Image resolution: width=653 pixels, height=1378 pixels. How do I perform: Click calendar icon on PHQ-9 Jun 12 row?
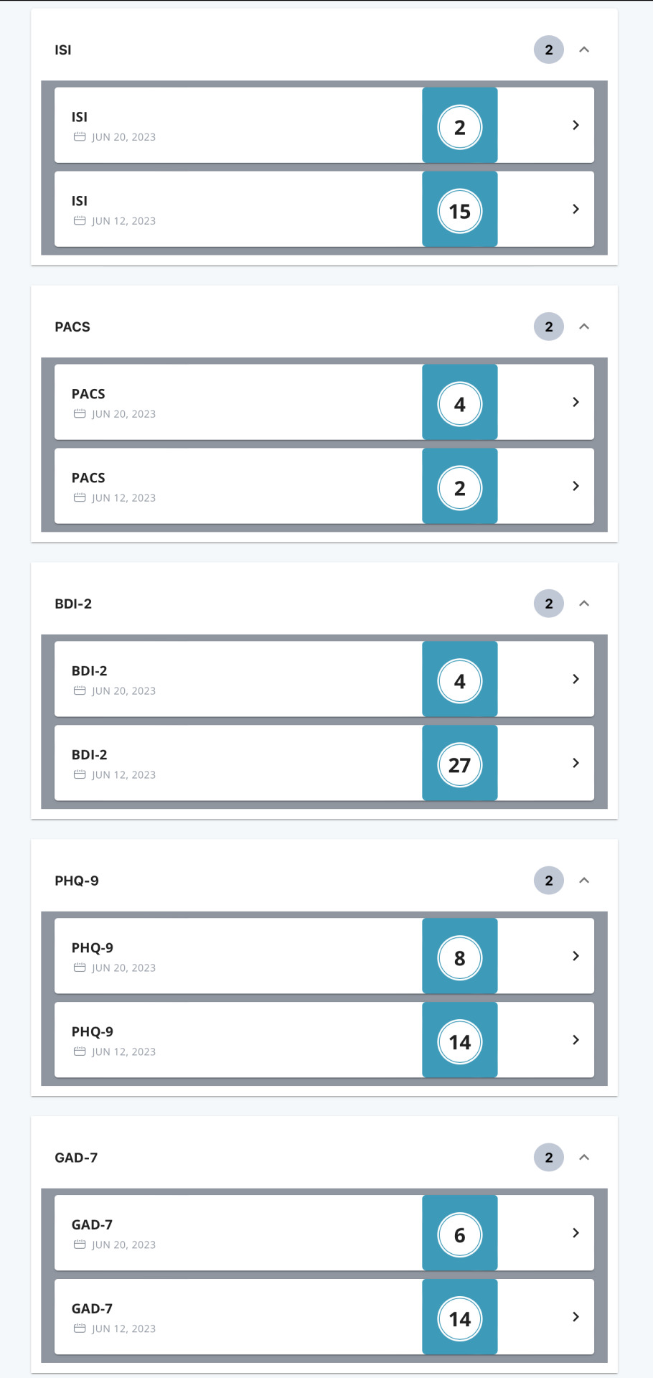click(x=80, y=1051)
